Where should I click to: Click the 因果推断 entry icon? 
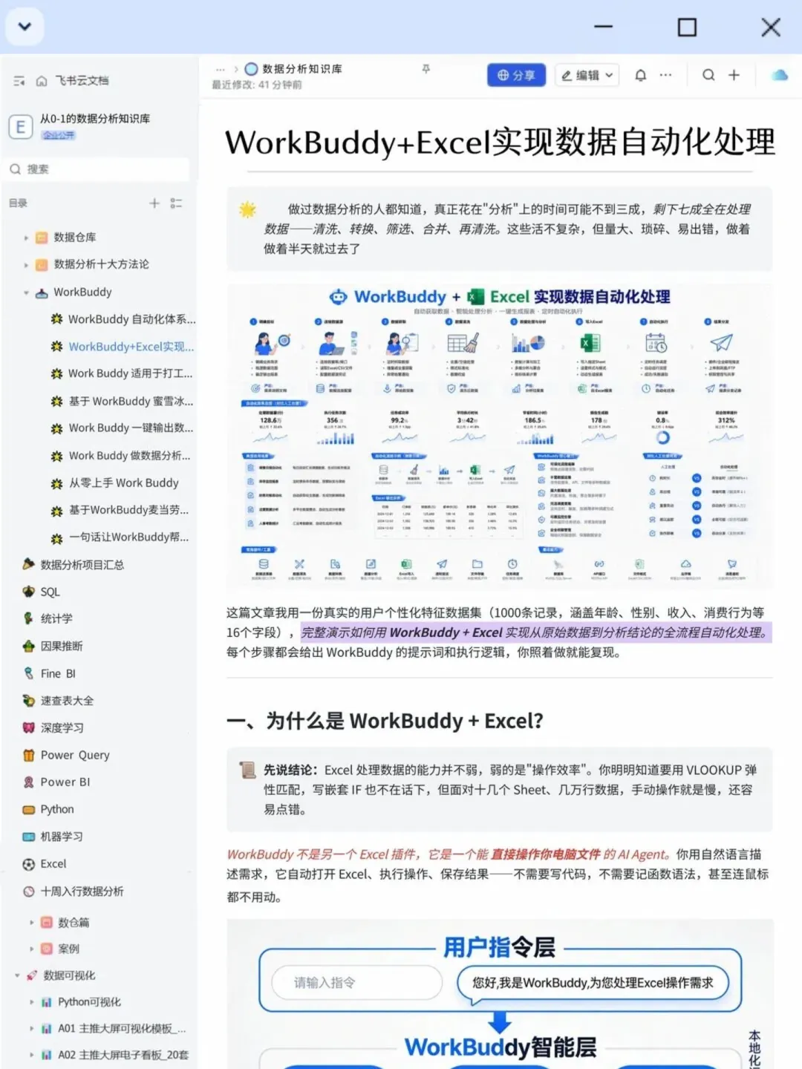[29, 646]
